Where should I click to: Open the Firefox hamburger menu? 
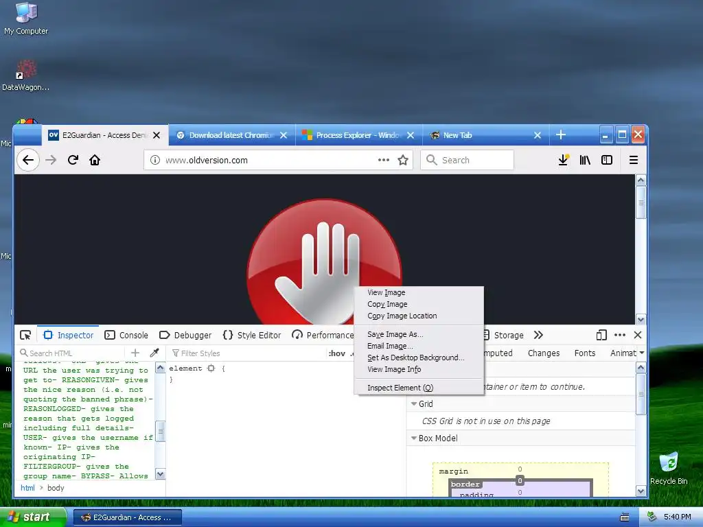pos(633,160)
